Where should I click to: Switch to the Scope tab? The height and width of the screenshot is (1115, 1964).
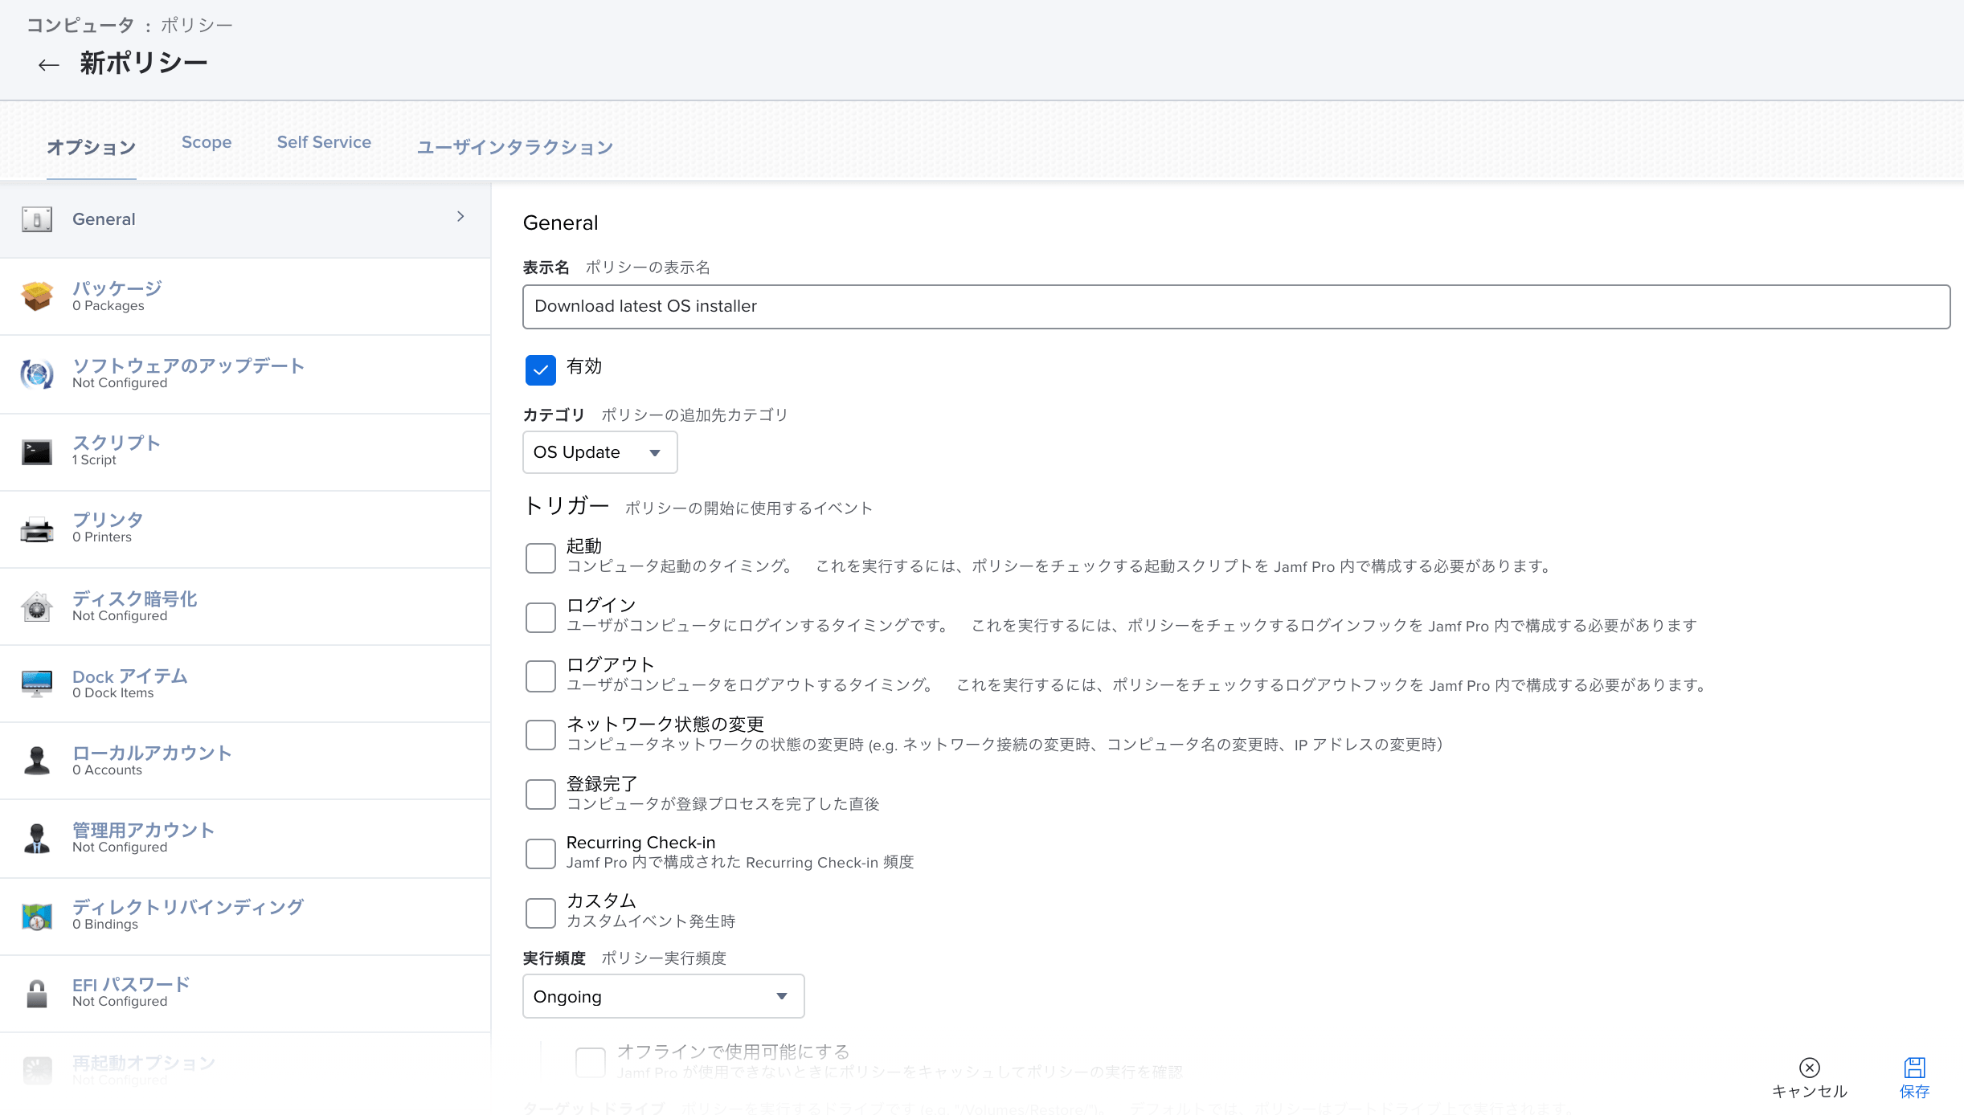207,142
